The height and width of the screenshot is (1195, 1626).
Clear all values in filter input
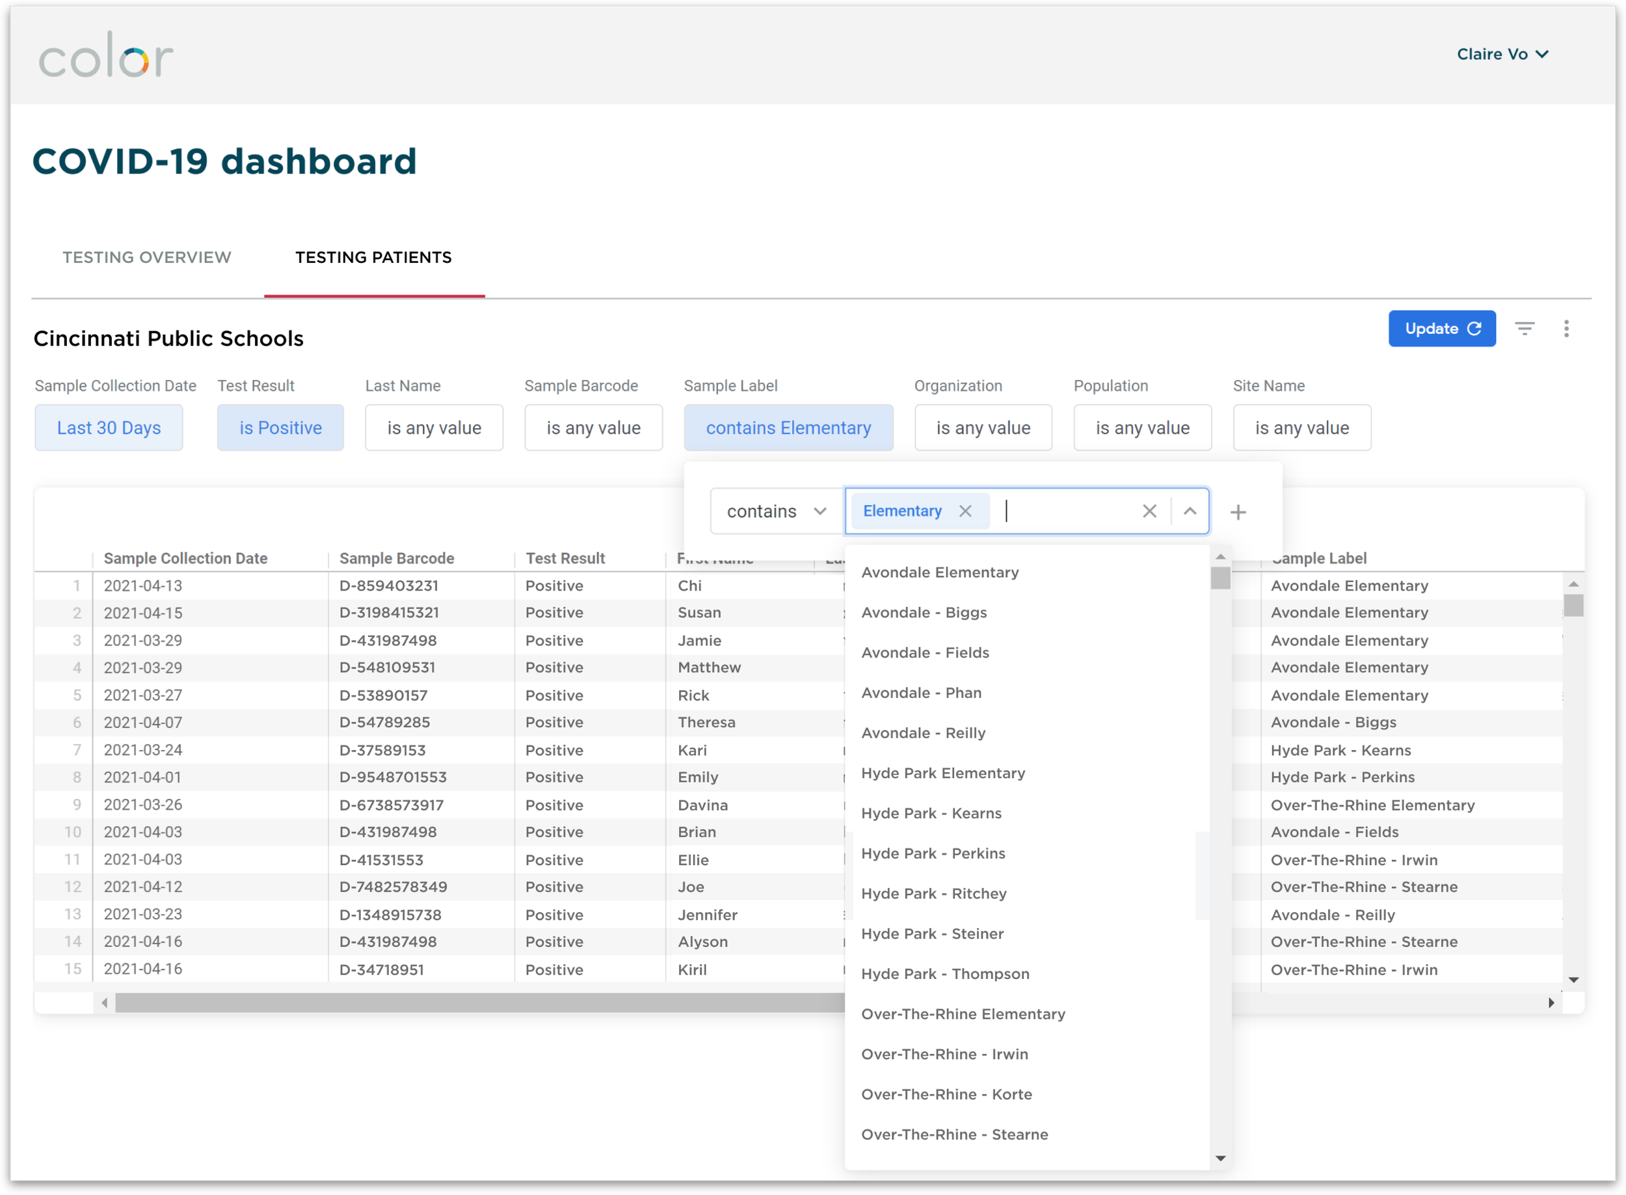click(1149, 511)
